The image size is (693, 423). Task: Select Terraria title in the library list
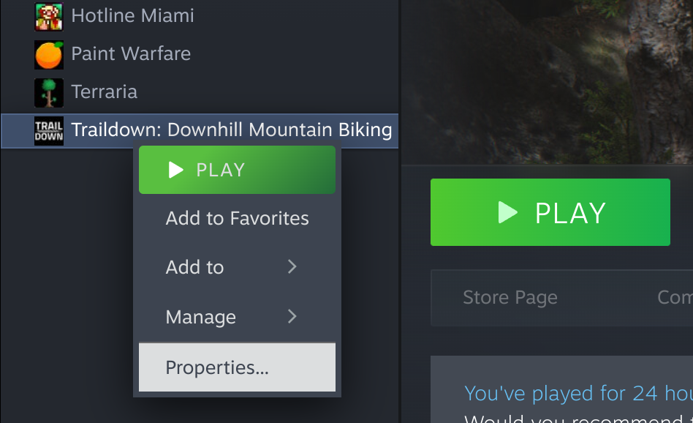click(104, 92)
